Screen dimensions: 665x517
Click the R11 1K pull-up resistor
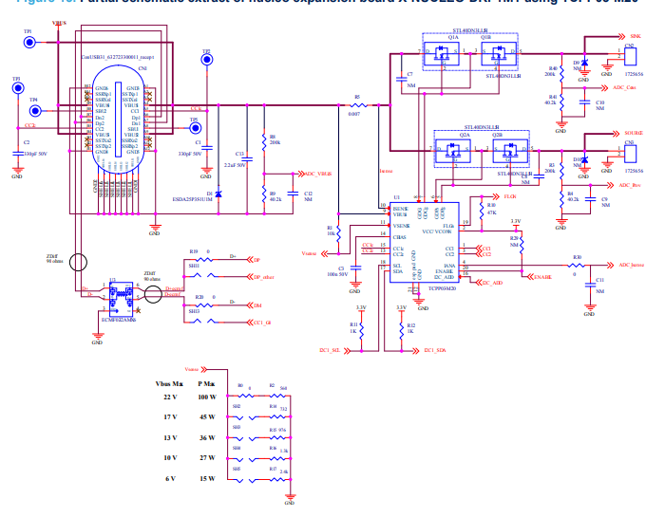tap(361, 331)
